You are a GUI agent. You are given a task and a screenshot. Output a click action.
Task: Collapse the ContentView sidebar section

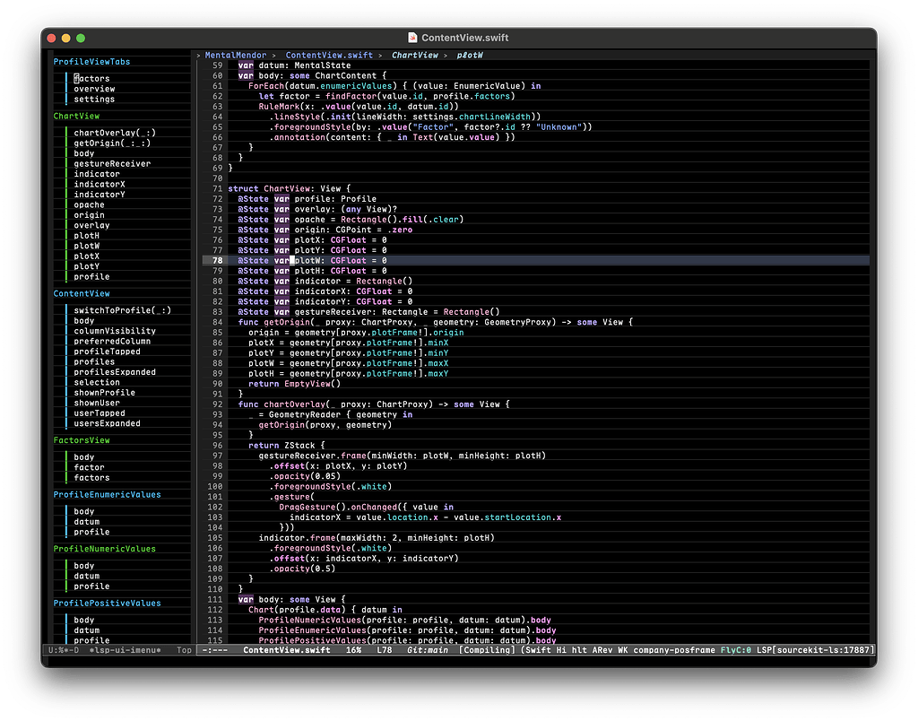click(82, 293)
